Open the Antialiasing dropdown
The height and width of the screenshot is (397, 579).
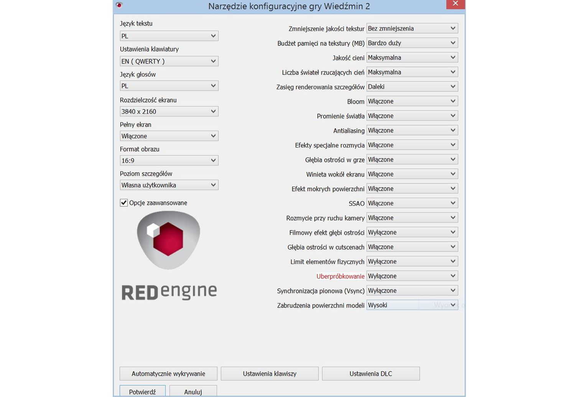click(x=412, y=130)
